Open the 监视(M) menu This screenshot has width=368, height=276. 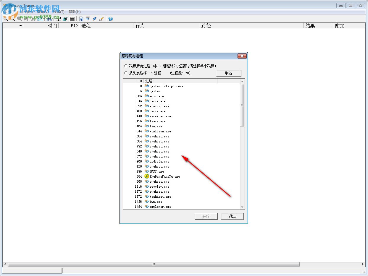point(25,12)
